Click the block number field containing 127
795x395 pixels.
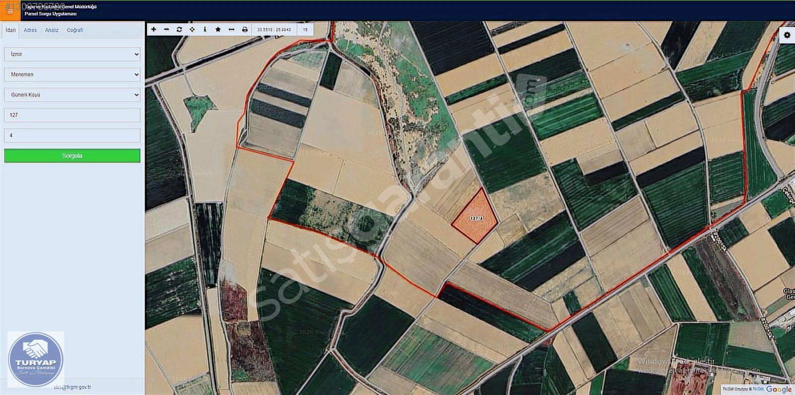tap(72, 115)
